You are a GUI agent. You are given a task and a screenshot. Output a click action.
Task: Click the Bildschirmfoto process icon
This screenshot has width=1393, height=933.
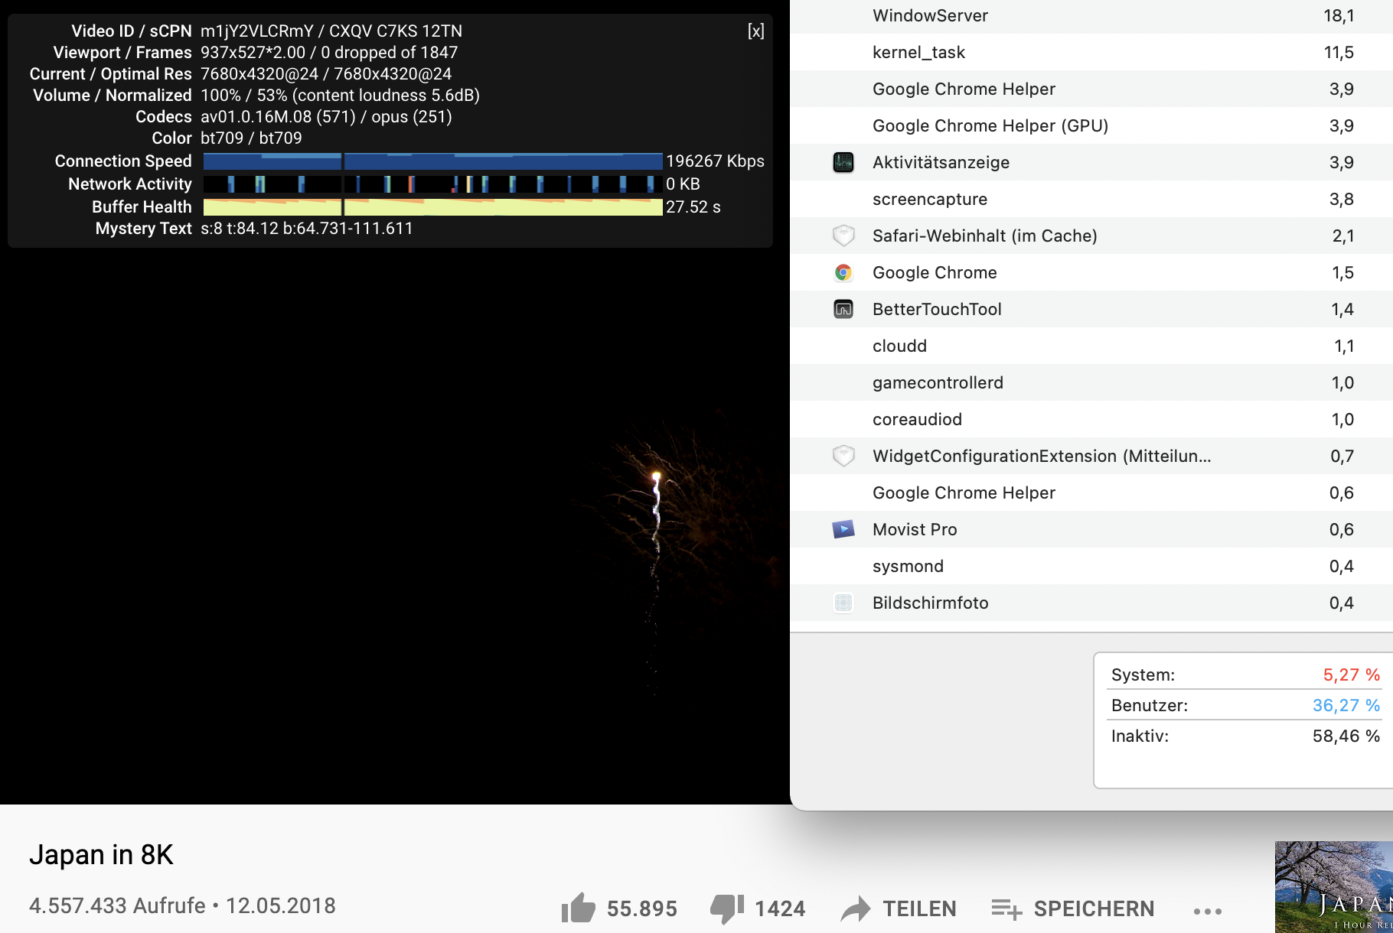tap(843, 603)
